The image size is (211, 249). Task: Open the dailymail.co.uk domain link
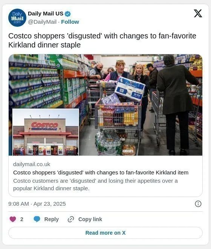(x=32, y=164)
